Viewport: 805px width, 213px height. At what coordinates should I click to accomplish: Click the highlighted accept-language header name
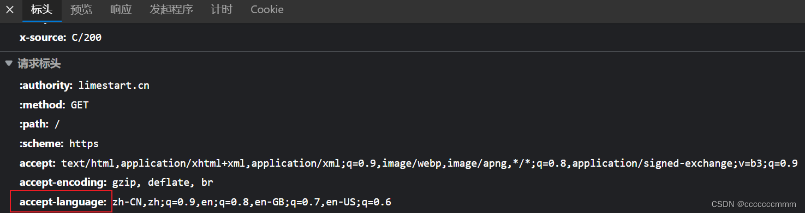[63, 202]
